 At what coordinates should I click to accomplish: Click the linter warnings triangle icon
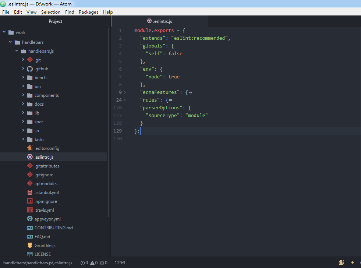tap(92, 263)
